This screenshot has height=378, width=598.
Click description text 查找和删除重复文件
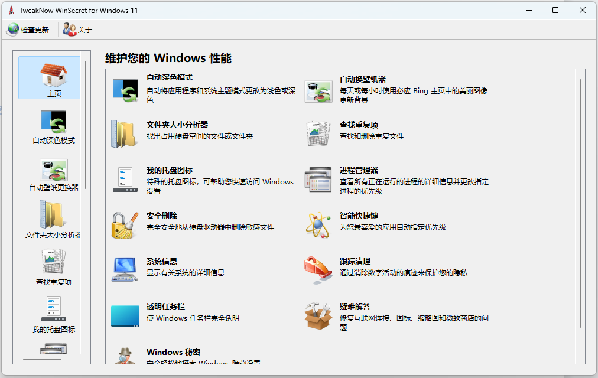[372, 136]
